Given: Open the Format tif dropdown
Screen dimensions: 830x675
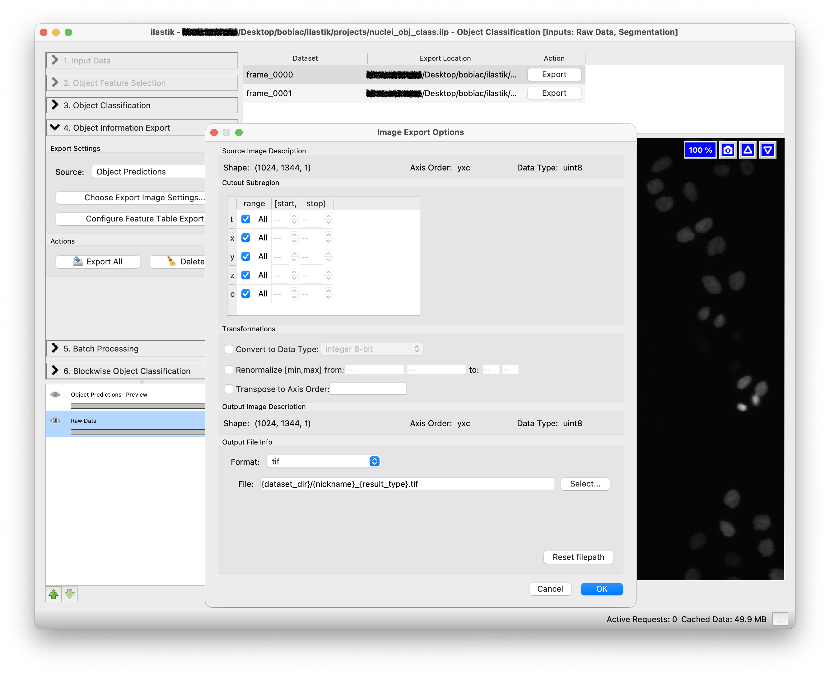Looking at the screenshot, I should pyautogui.click(x=324, y=461).
